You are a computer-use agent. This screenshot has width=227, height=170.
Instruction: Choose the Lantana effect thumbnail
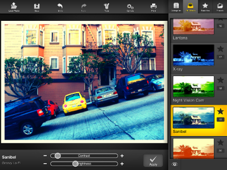coord(193,26)
